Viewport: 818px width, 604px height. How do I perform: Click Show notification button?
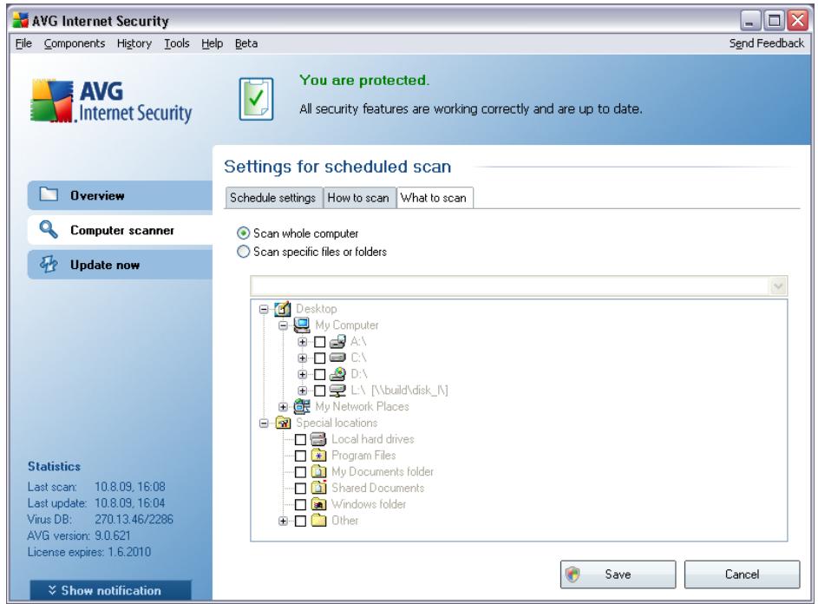click(110, 590)
